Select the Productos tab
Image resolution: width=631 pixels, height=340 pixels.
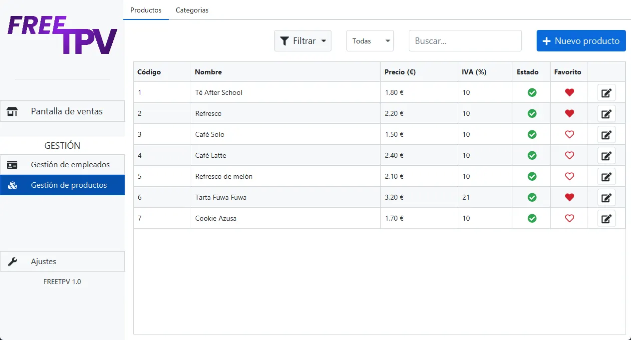(146, 10)
